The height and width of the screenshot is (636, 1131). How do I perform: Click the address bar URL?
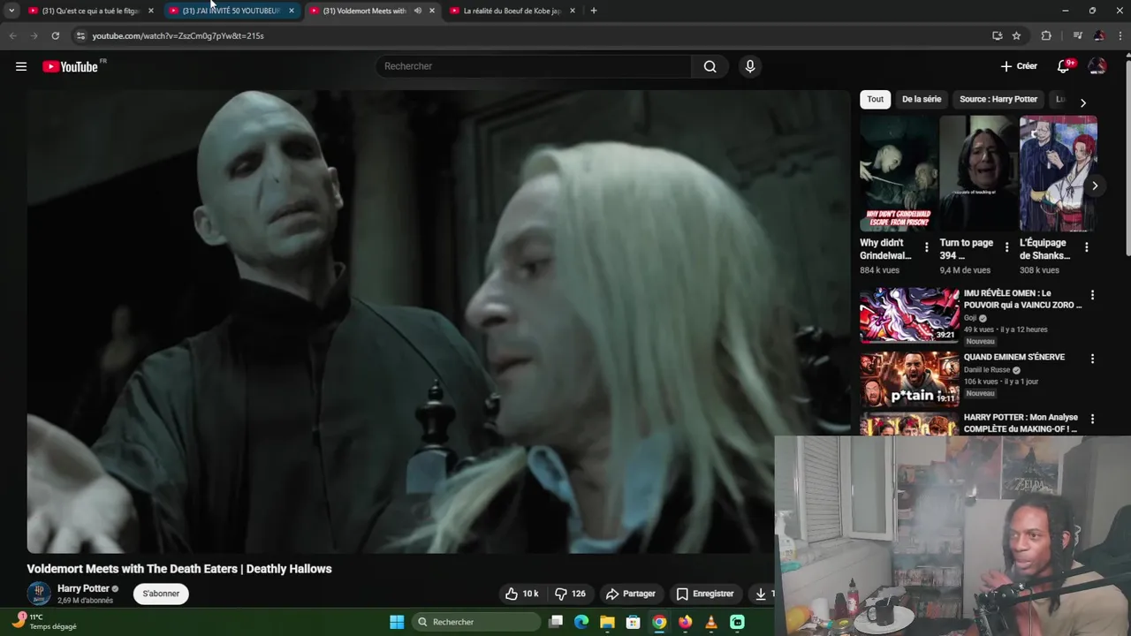click(x=178, y=35)
